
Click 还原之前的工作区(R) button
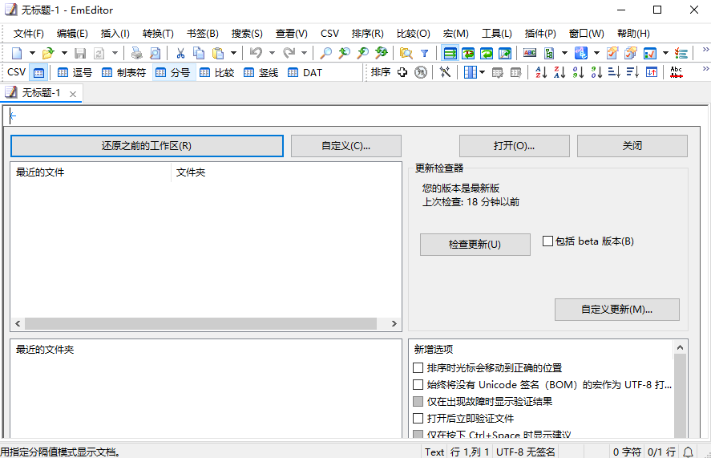tap(147, 146)
